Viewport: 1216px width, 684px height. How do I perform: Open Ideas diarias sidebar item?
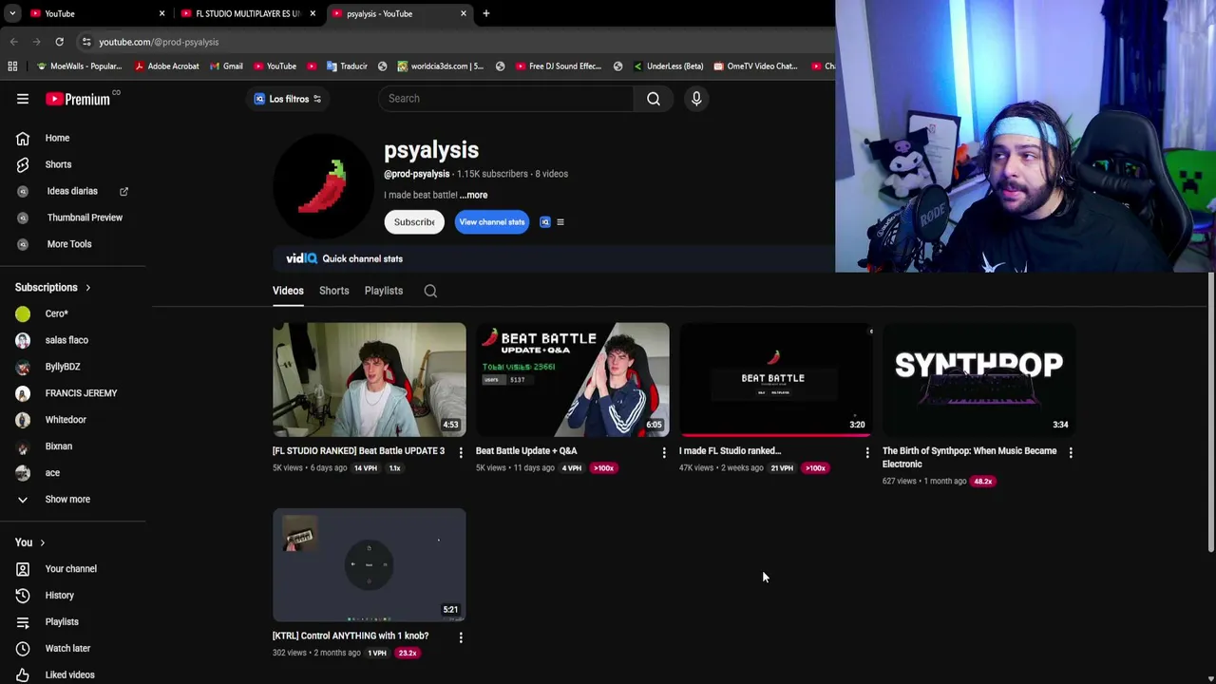point(74,191)
